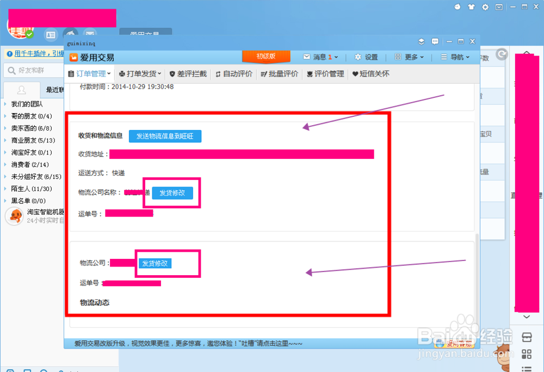
Task: Switch to the contacts person-icon tab
Action: click(22, 90)
